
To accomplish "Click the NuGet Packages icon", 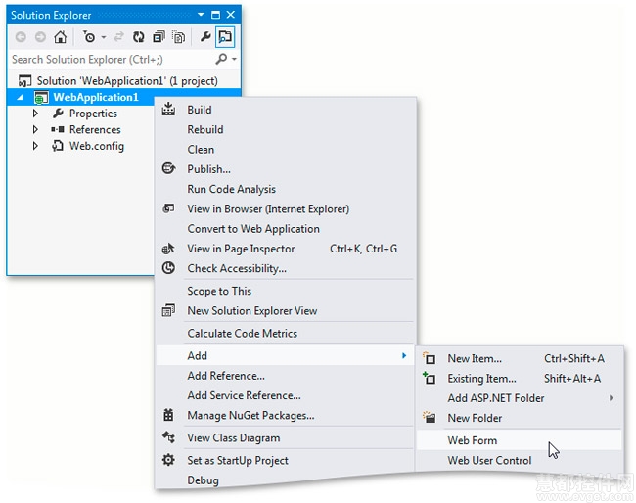I will 168,415.
